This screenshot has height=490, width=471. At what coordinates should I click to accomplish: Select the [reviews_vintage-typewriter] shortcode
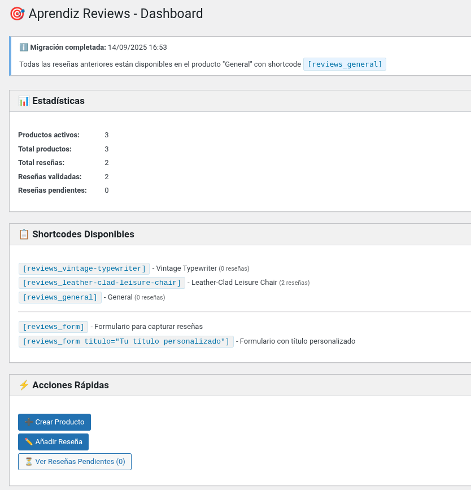point(84,268)
